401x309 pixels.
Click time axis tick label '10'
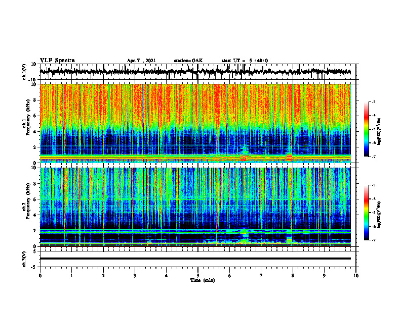tap(356, 276)
